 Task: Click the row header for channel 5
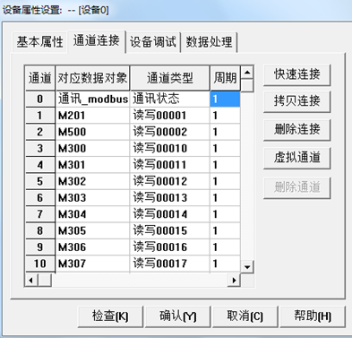pos(40,181)
